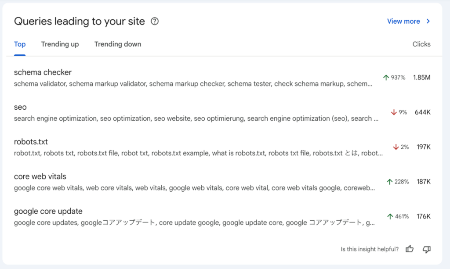
Task: Click red down arrow for seo query
Action: pos(394,112)
